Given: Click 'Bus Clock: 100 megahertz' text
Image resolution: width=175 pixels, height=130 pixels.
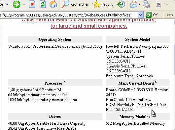Looking at the screenshot, I should point(128,100).
